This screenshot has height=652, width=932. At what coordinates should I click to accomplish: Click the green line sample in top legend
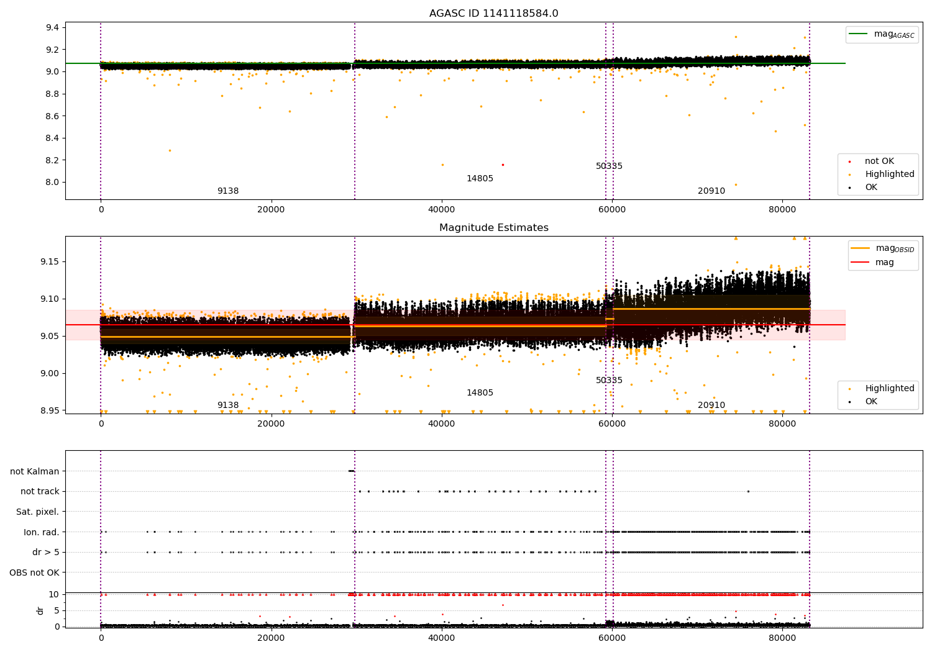[x=859, y=34]
